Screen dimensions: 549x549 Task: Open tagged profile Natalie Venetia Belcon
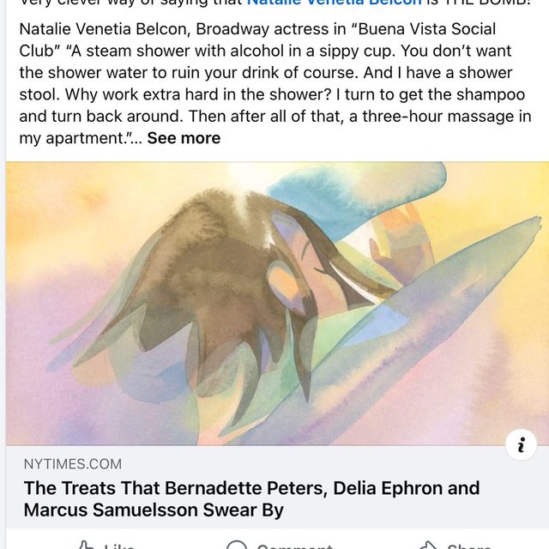tap(335, 3)
